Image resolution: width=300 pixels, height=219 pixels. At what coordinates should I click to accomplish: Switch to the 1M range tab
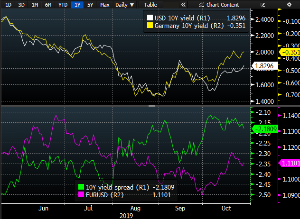tap(35, 5)
